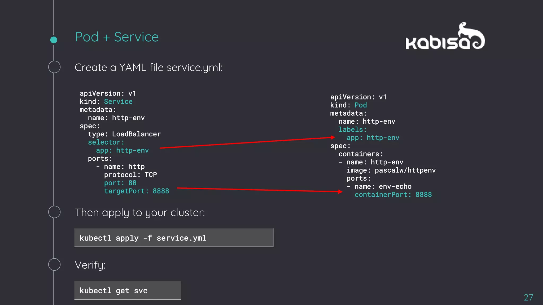Viewport: 543px width, 305px height.
Task: Click the 'labels:' line in the Pod YAML
Action: 352,129
